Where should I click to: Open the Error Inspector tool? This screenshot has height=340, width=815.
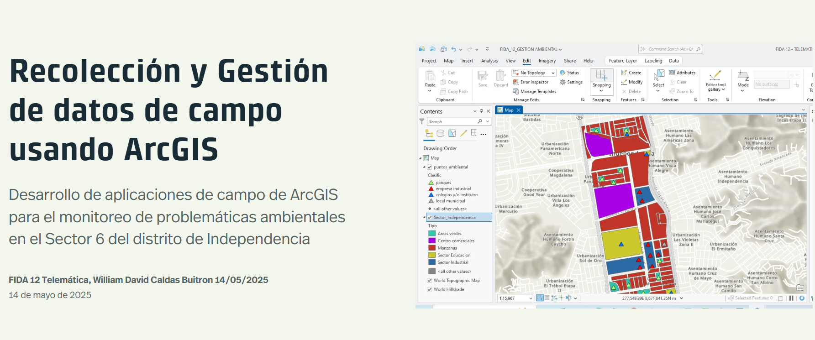click(x=531, y=82)
